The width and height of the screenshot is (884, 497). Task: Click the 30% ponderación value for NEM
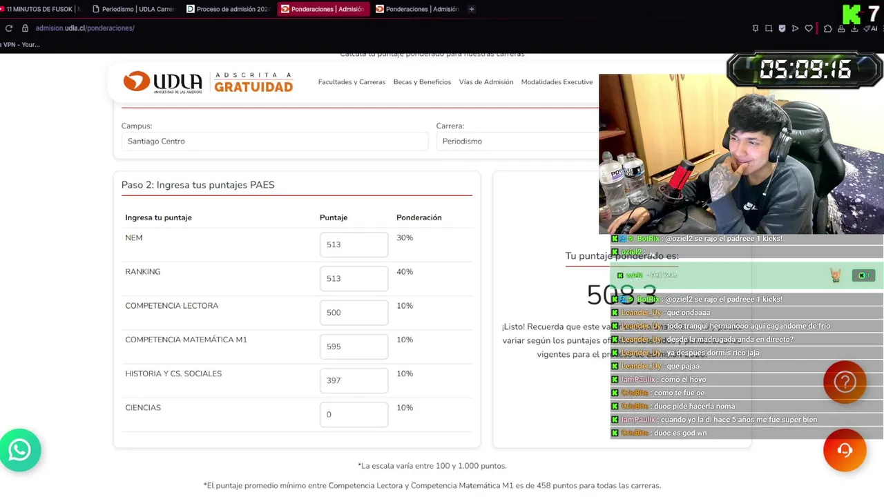(x=405, y=237)
